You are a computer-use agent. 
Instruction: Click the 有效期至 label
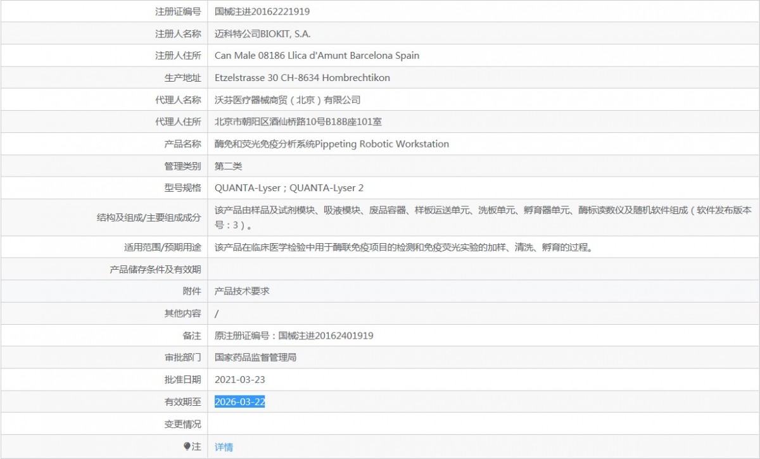(182, 402)
